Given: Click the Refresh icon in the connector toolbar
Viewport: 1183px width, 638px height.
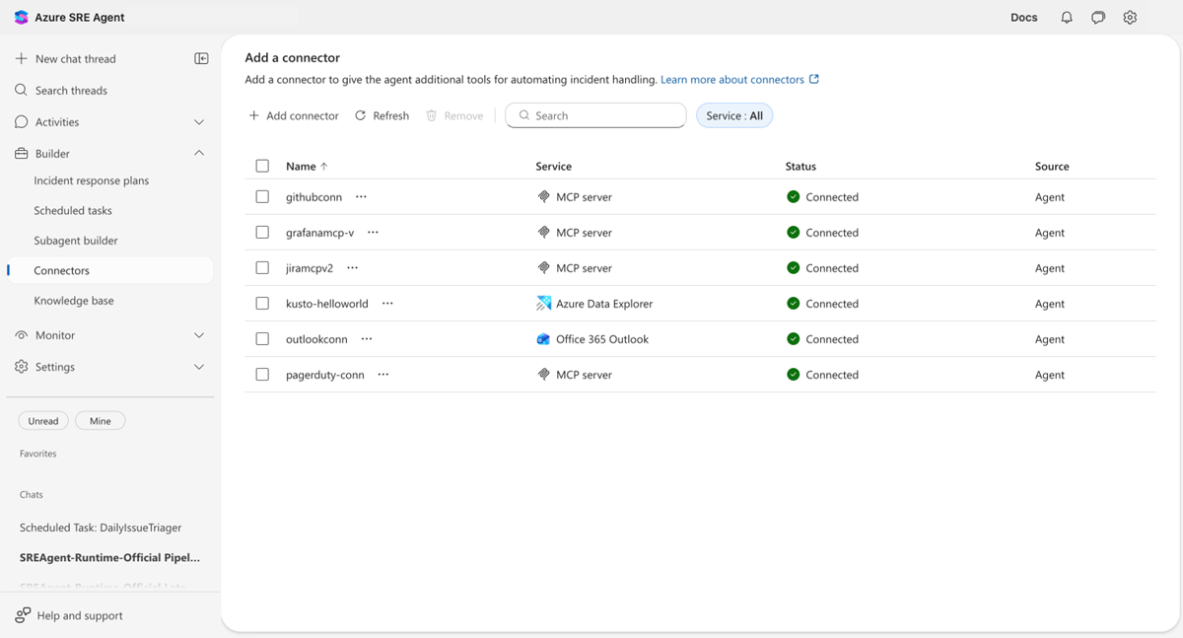Looking at the screenshot, I should tap(362, 115).
